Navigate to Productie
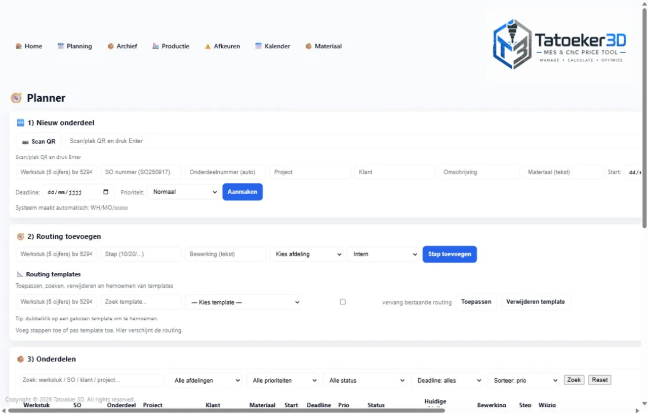648x414 pixels. 171,46
